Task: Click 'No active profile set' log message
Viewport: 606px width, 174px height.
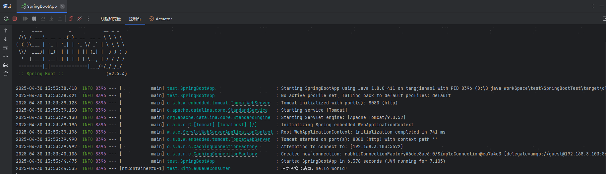Action: [366, 96]
